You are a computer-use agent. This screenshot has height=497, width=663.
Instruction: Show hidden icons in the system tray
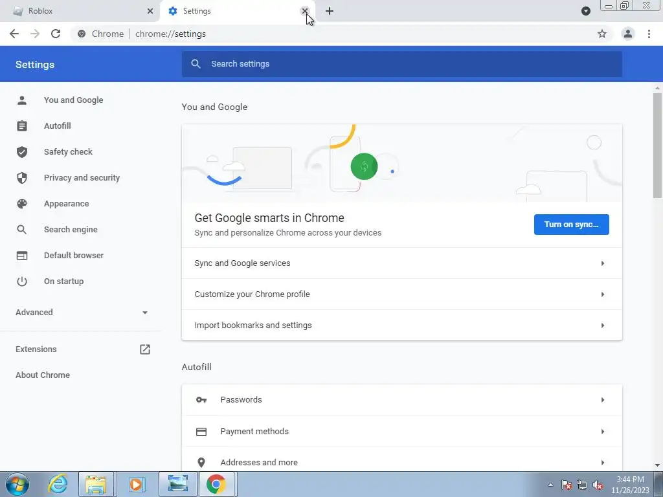point(550,485)
